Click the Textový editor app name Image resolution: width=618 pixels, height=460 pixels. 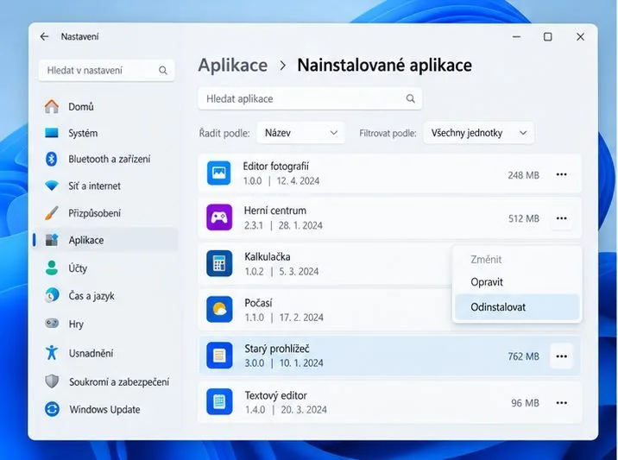coord(276,395)
